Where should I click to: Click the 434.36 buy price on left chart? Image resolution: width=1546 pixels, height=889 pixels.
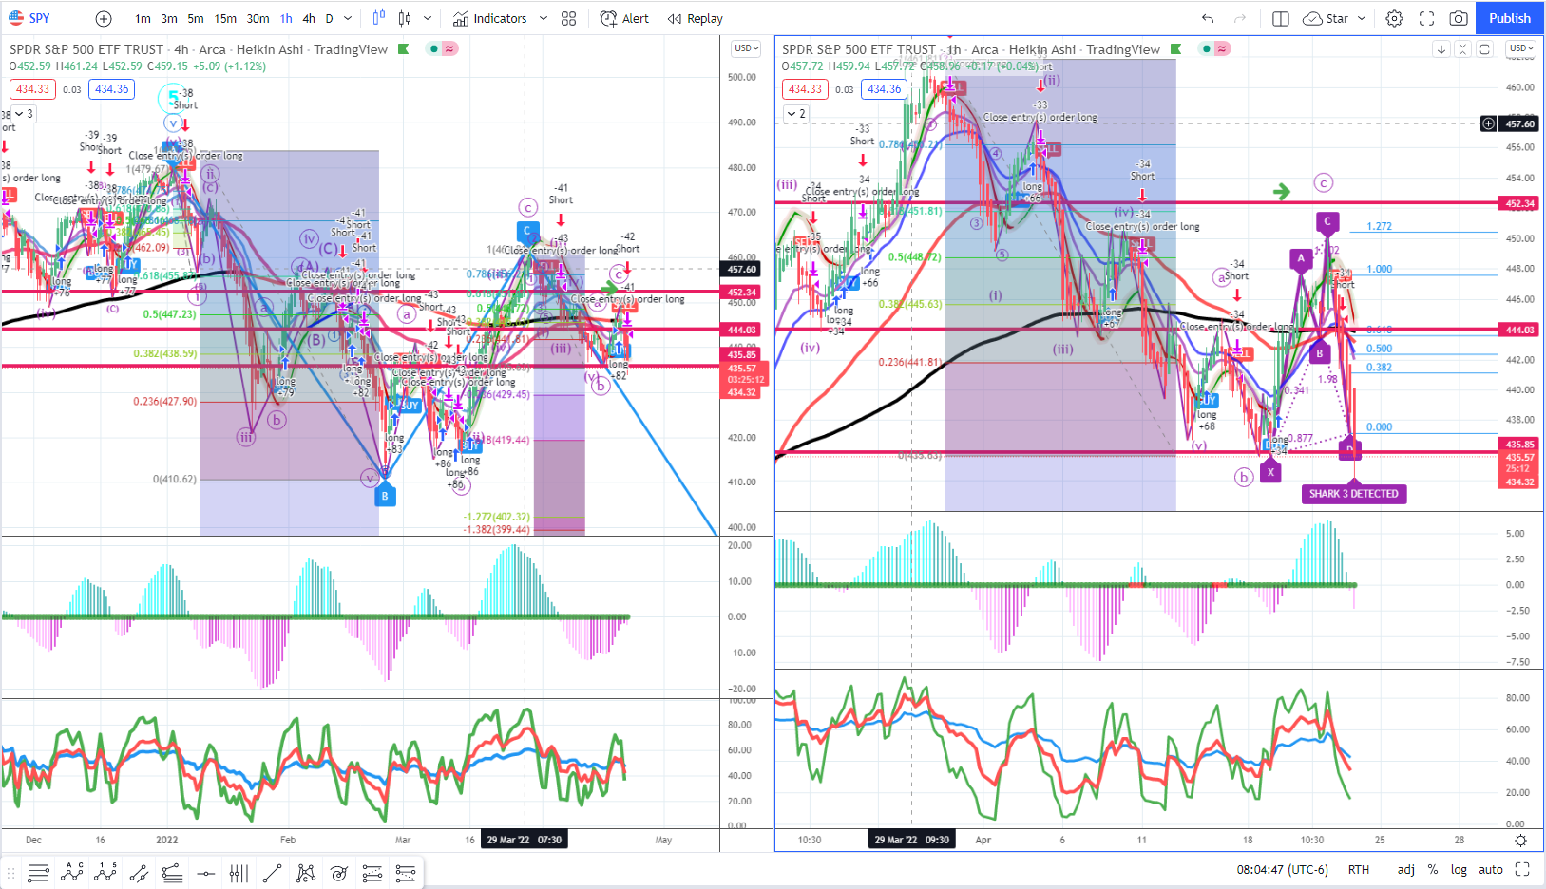click(112, 89)
